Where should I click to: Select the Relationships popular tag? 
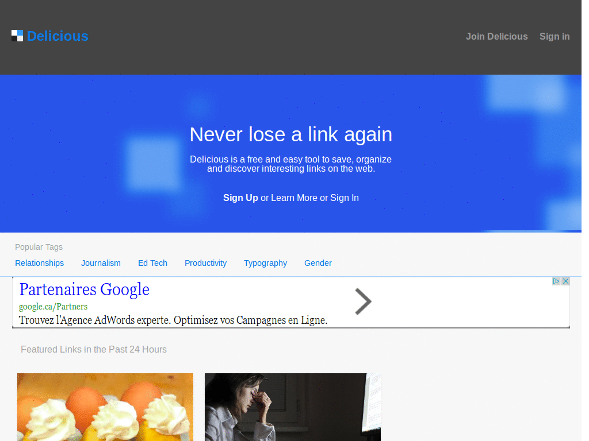click(x=40, y=263)
